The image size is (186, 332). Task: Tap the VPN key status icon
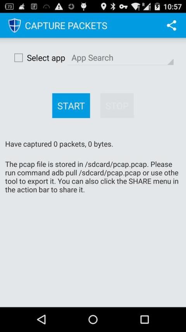coord(123,7)
